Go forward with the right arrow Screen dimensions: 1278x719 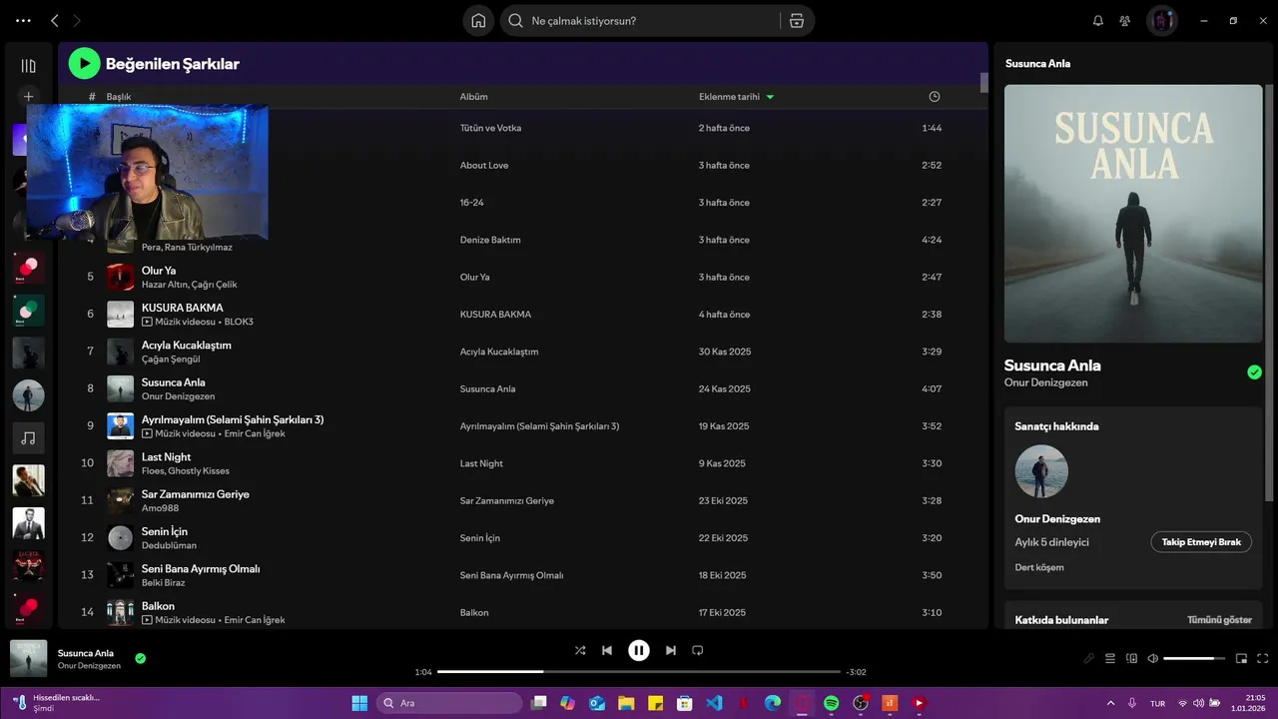(x=77, y=21)
